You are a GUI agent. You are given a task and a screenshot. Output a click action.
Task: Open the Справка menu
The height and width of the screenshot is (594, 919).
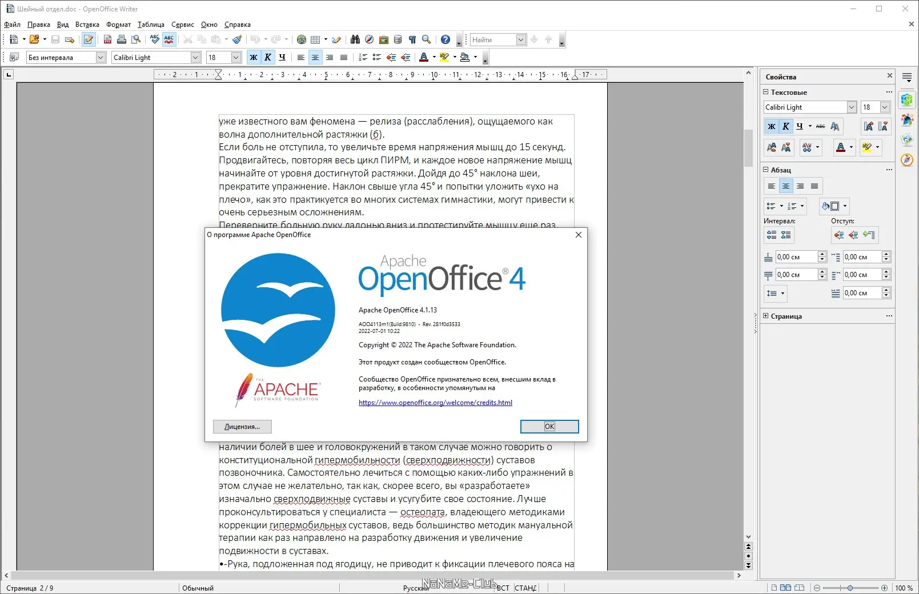pos(238,25)
